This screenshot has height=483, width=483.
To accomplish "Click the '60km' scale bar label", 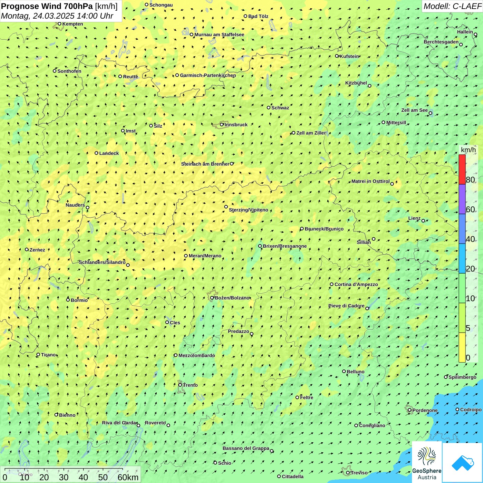I will (x=128, y=477).
